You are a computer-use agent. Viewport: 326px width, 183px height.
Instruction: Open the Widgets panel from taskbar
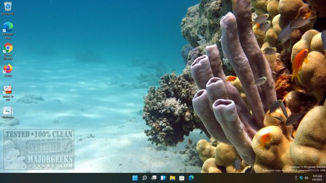pyautogui.click(x=163, y=178)
